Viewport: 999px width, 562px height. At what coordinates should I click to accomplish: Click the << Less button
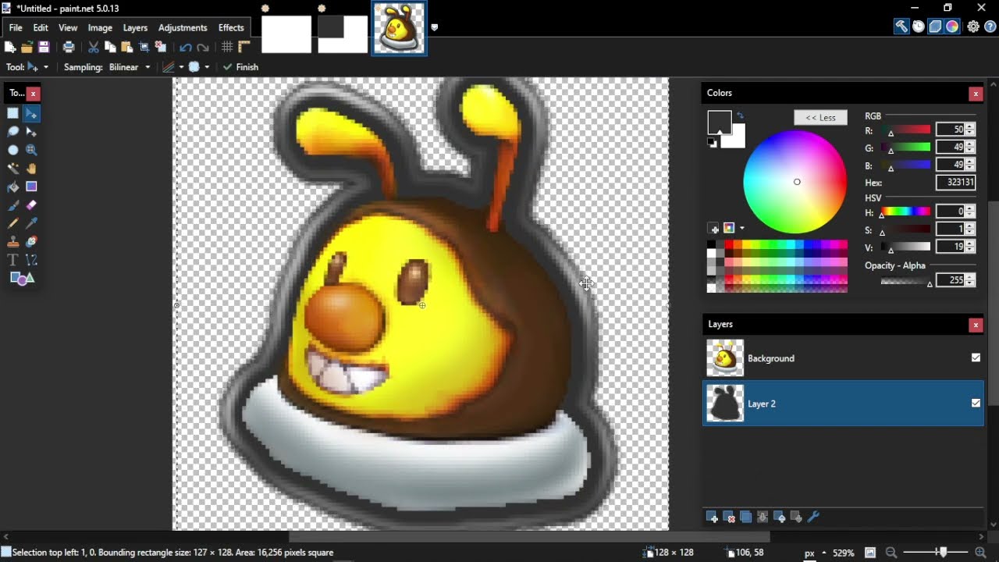click(x=820, y=117)
